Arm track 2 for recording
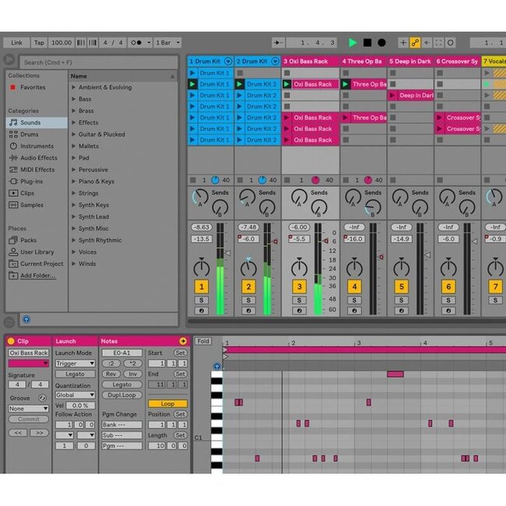 248,311
